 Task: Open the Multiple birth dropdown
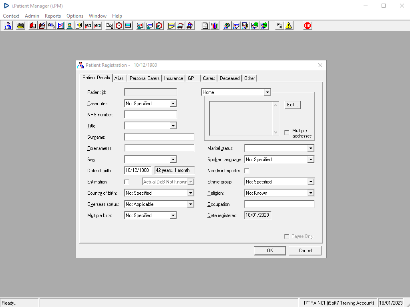coord(173,215)
